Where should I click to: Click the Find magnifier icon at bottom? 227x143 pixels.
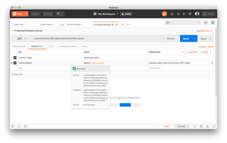[x=19, y=126]
